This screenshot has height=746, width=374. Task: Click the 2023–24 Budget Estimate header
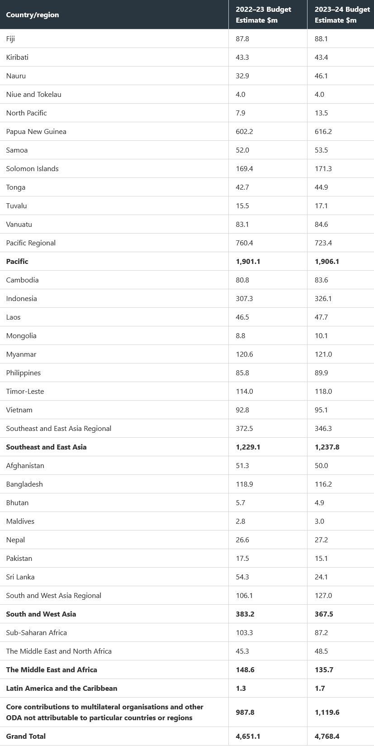[x=342, y=15]
